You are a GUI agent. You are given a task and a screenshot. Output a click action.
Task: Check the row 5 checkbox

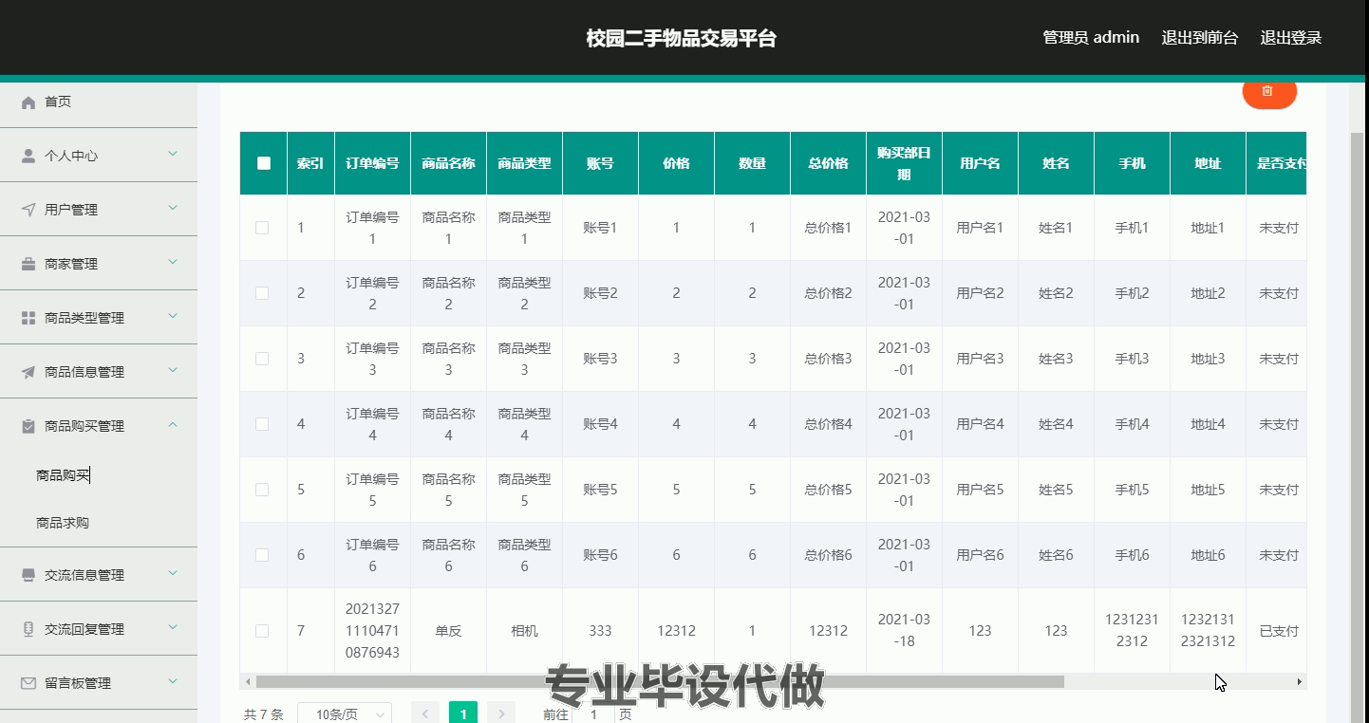[262, 490]
